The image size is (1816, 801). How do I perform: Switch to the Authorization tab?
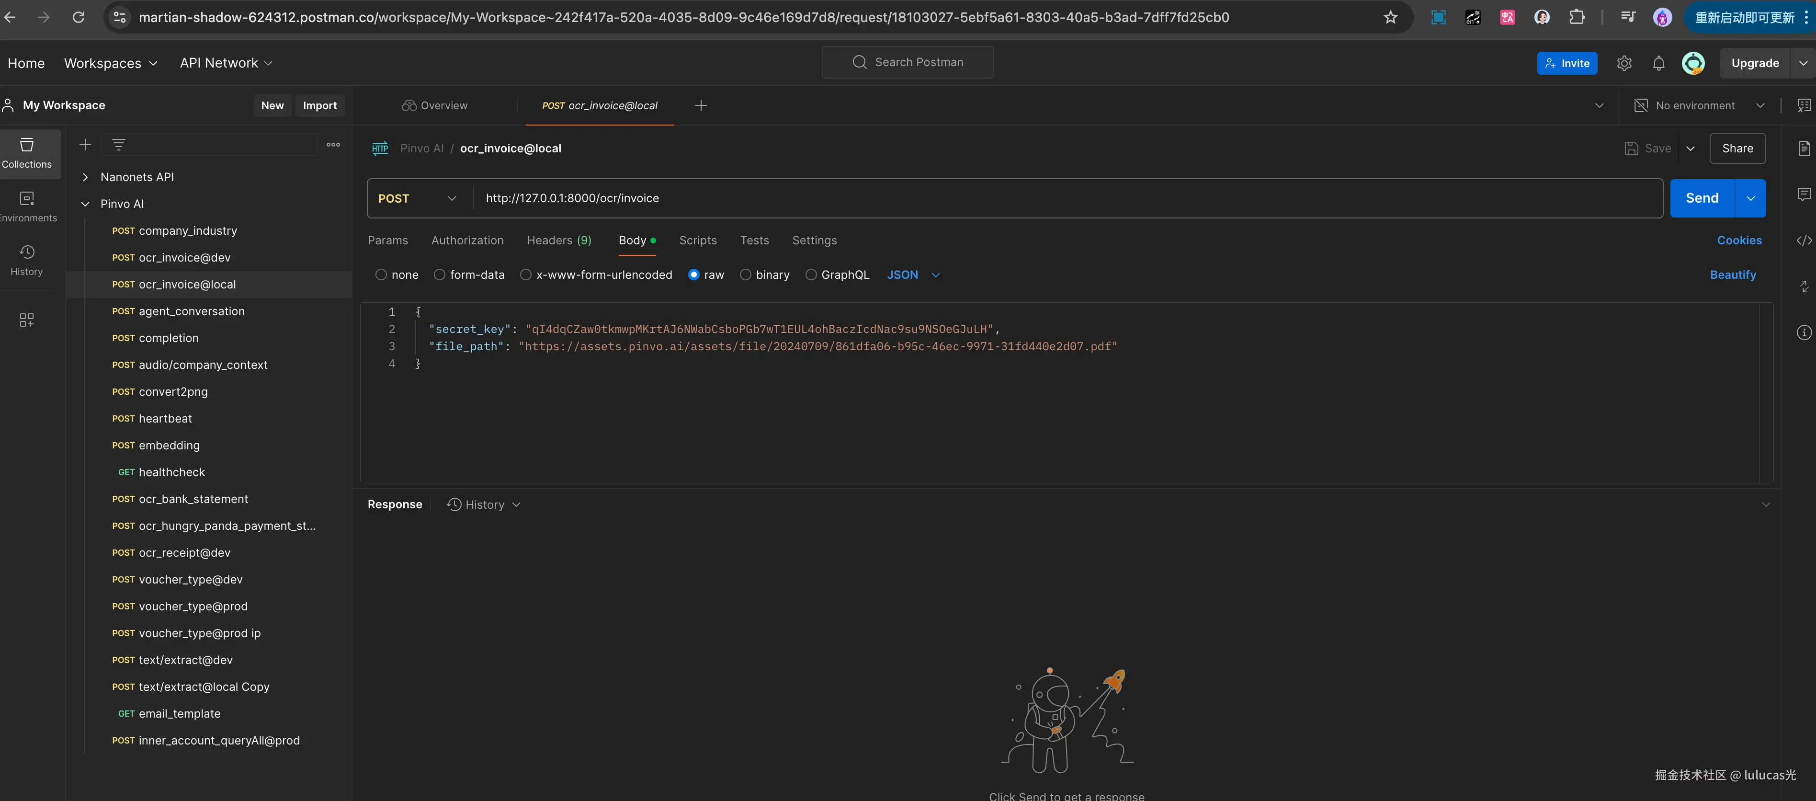point(467,240)
